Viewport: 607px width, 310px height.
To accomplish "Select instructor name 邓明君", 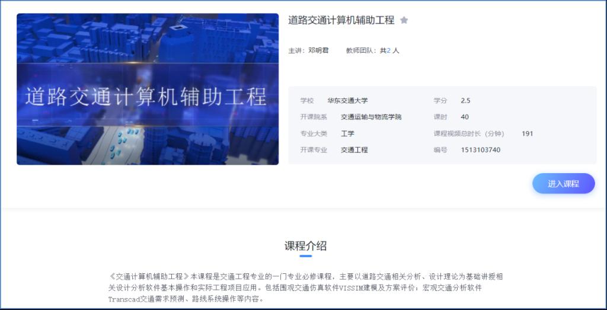I will click(318, 50).
